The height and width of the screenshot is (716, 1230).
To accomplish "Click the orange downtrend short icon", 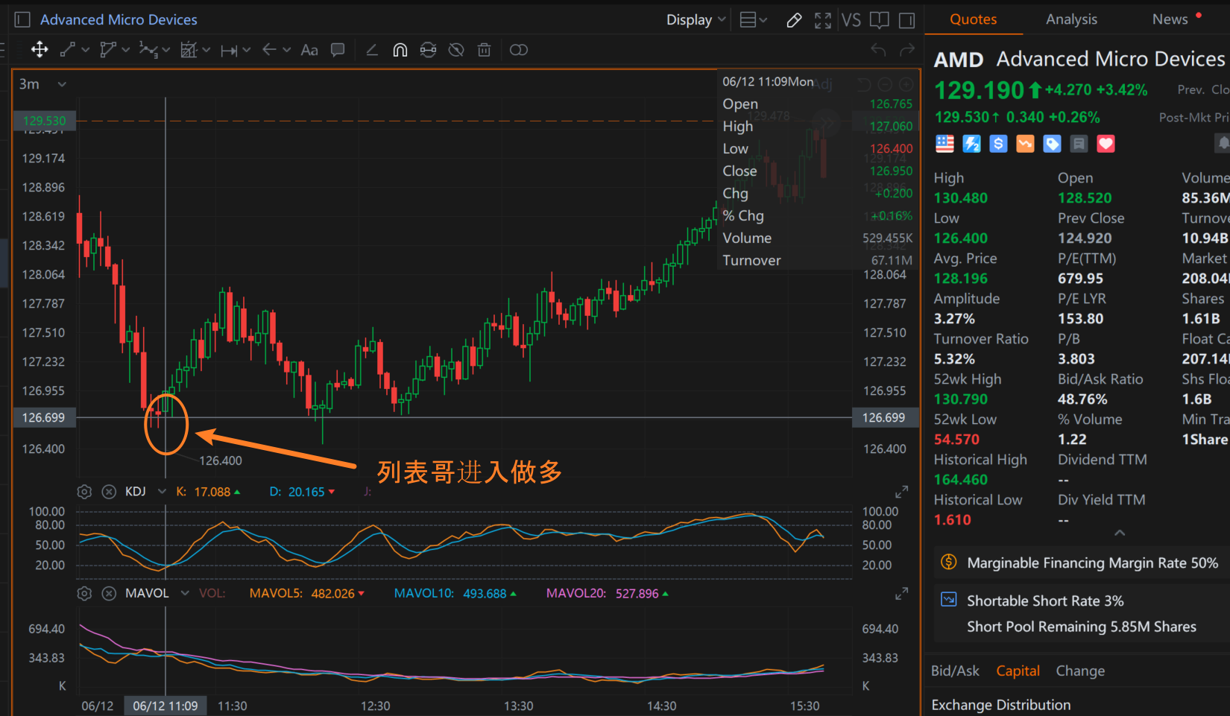I will coord(1025,144).
